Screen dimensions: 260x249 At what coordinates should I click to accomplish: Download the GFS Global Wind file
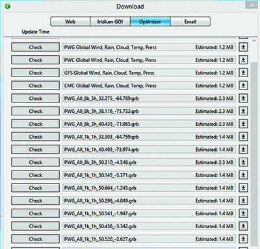pos(243,73)
